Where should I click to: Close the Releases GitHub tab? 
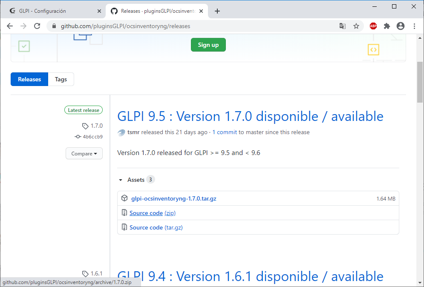[x=201, y=11]
